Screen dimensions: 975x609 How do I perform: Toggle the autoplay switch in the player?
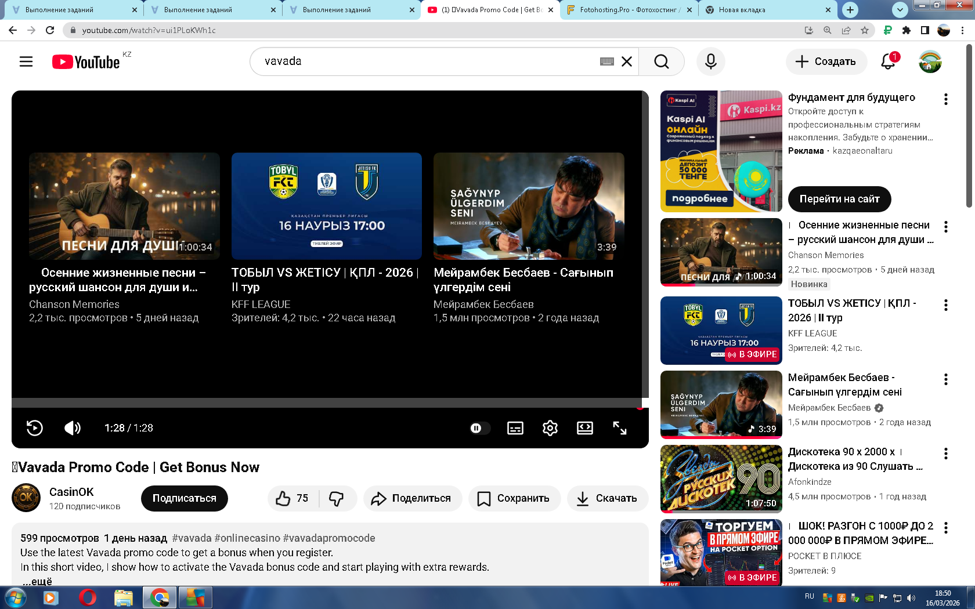[479, 428]
